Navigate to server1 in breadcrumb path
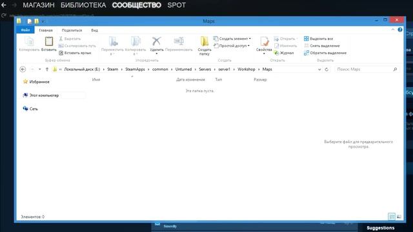413x232 pixels. 224,69
